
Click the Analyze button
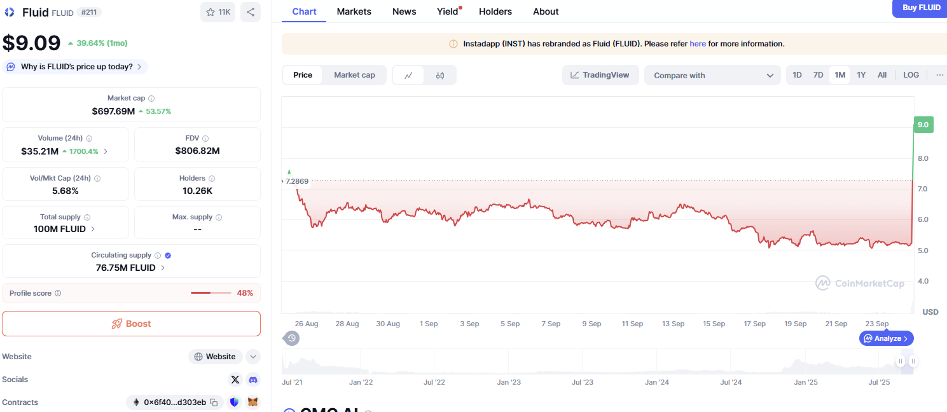pyautogui.click(x=887, y=338)
